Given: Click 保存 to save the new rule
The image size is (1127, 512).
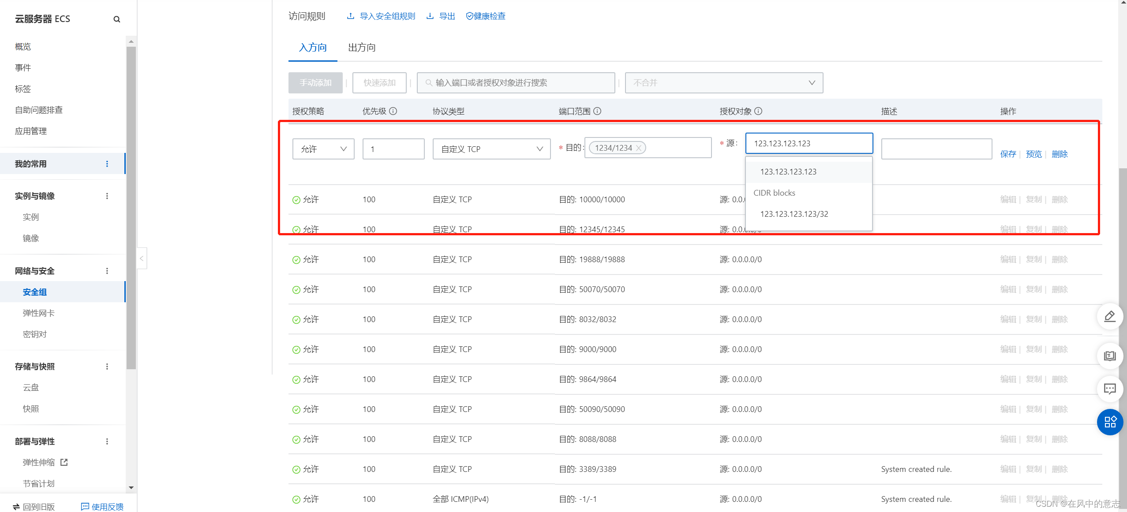Looking at the screenshot, I should [x=1008, y=154].
